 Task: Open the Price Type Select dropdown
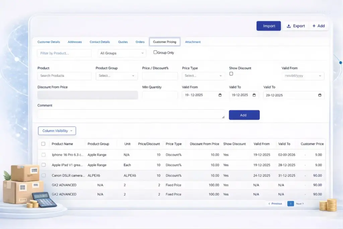pos(203,76)
